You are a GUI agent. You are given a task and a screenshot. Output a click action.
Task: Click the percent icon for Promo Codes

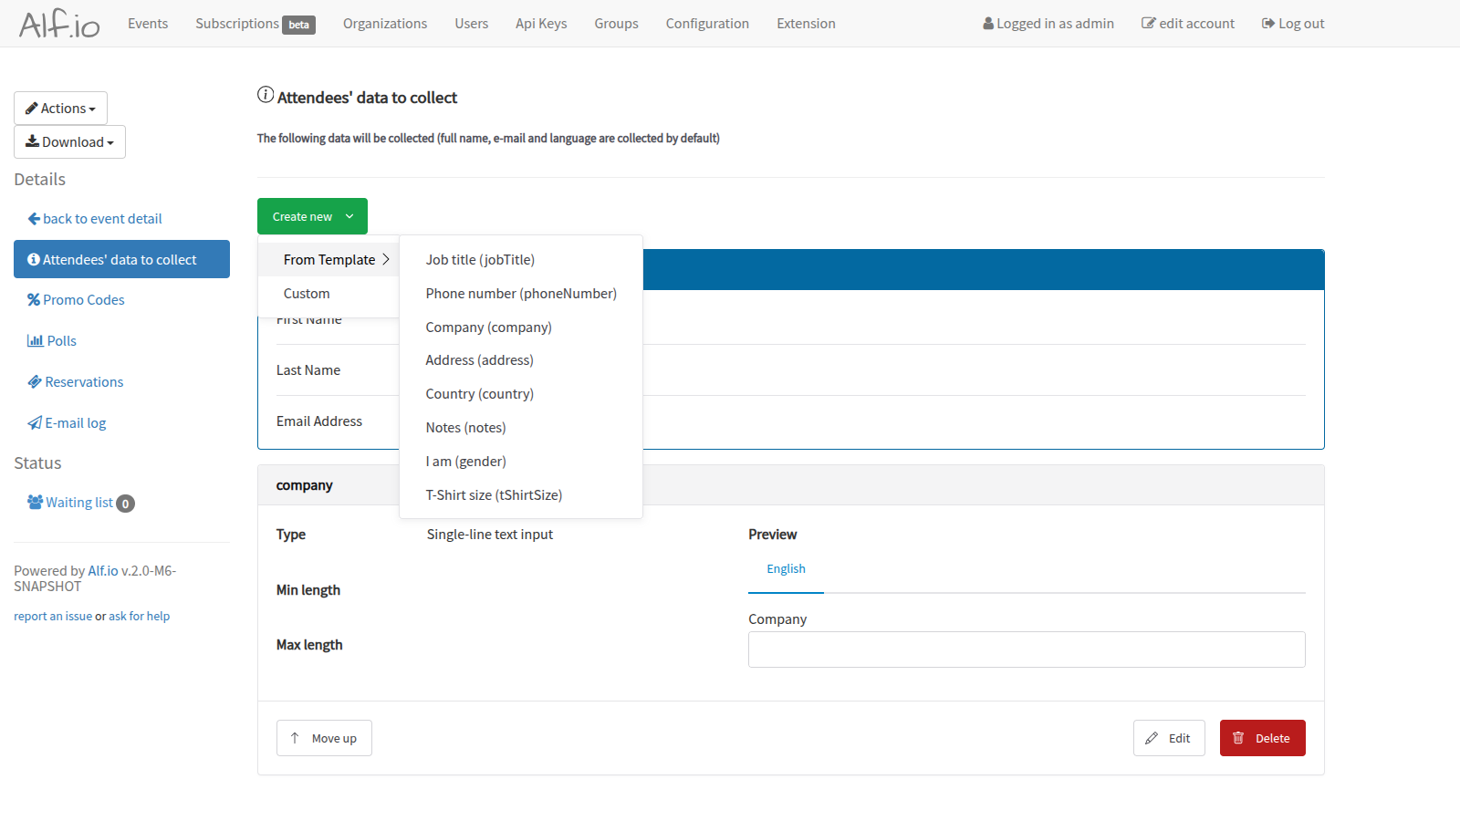pyautogui.click(x=34, y=300)
